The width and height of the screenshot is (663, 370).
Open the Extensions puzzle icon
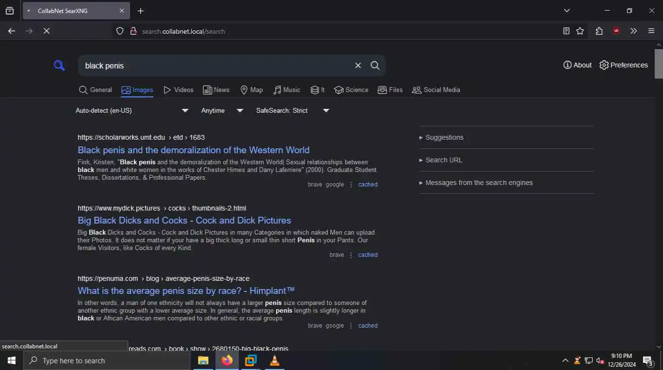pos(599,31)
